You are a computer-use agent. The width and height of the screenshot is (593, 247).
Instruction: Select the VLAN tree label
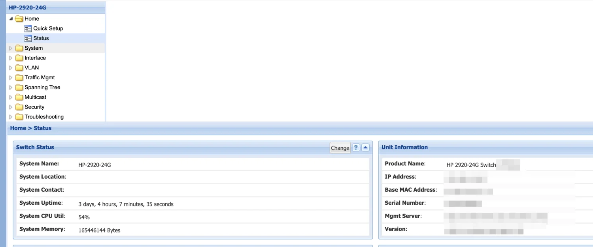[32, 68]
